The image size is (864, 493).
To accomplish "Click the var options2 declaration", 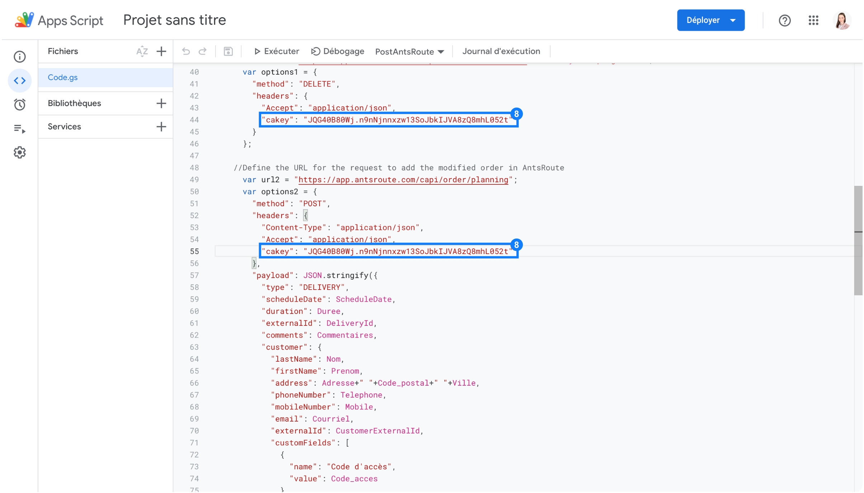I will [280, 192].
